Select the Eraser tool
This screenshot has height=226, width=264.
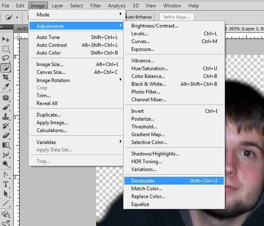click(x=6, y=135)
